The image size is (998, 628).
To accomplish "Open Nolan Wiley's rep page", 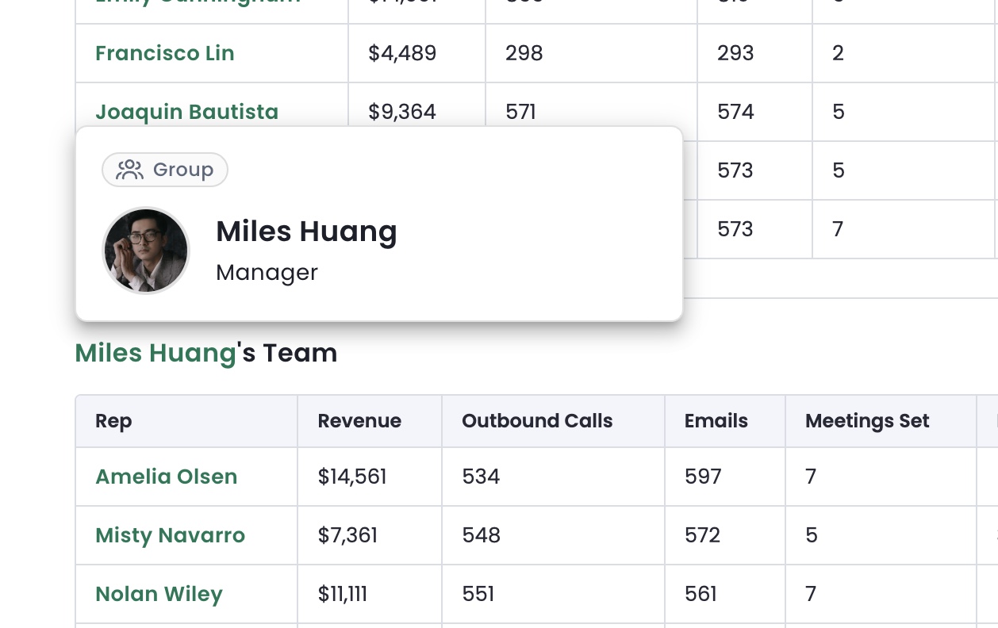I will [x=159, y=594].
